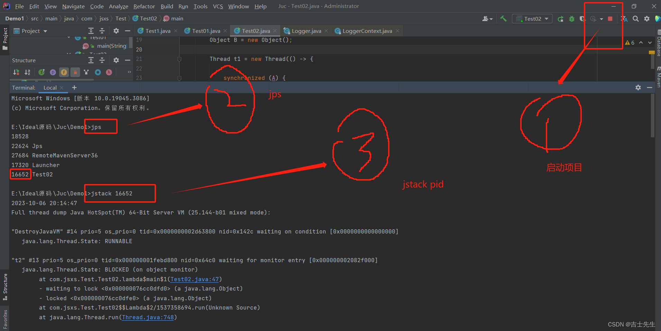Open the Refactor menu
Screen dimensions: 661x331
pyautogui.click(x=144, y=6)
